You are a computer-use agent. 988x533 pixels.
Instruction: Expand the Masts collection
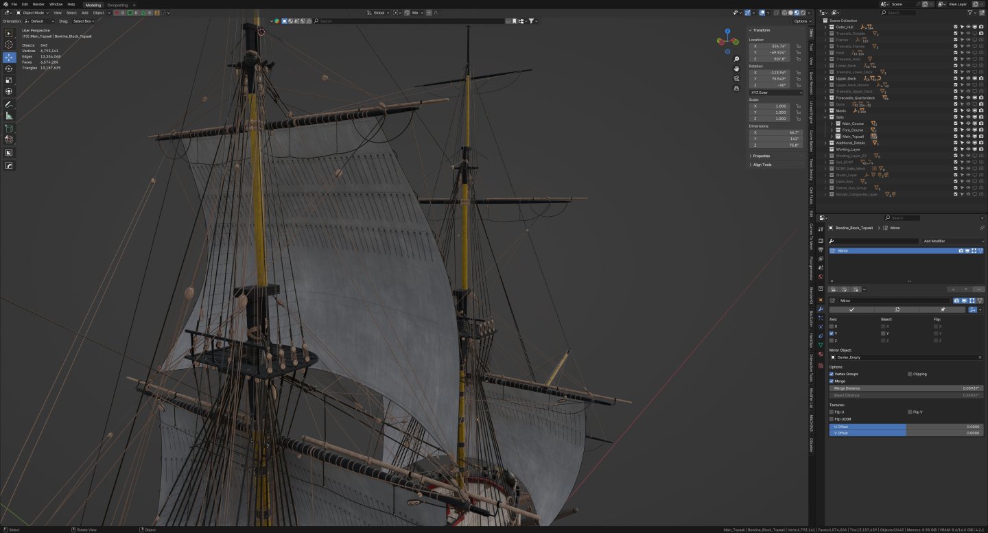pyautogui.click(x=826, y=110)
